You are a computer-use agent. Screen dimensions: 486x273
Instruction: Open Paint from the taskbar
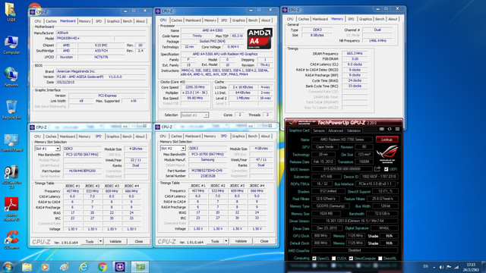[x=64, y=267]
